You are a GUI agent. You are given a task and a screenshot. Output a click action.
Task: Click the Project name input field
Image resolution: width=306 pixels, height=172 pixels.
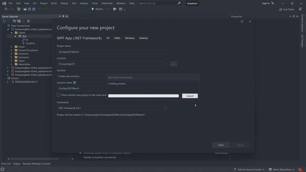[x=111, y=52]
